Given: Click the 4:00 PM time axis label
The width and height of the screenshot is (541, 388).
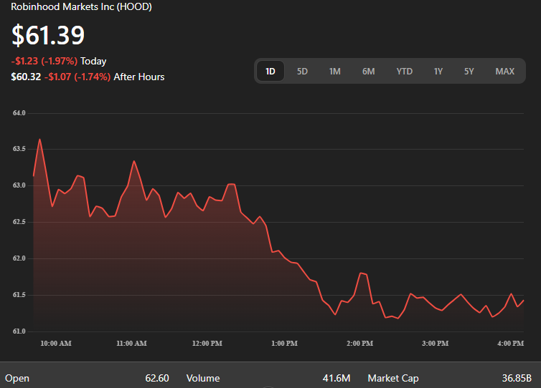Looking at the screenshot, I should pos(510,344).
